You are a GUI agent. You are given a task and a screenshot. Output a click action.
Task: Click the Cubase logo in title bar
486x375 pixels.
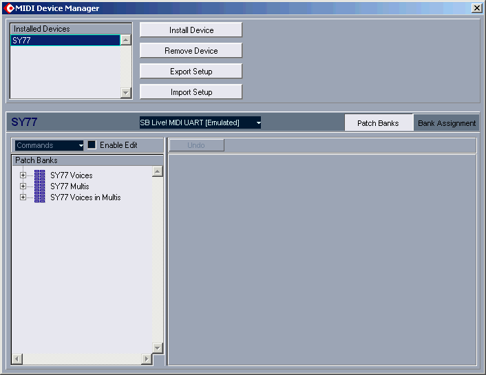[x=9, y=8]
